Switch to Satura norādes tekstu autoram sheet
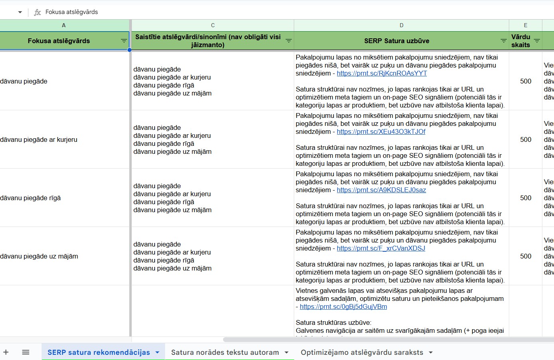The height and width of the screenshot is (360, 554). [x=225, y=352]
